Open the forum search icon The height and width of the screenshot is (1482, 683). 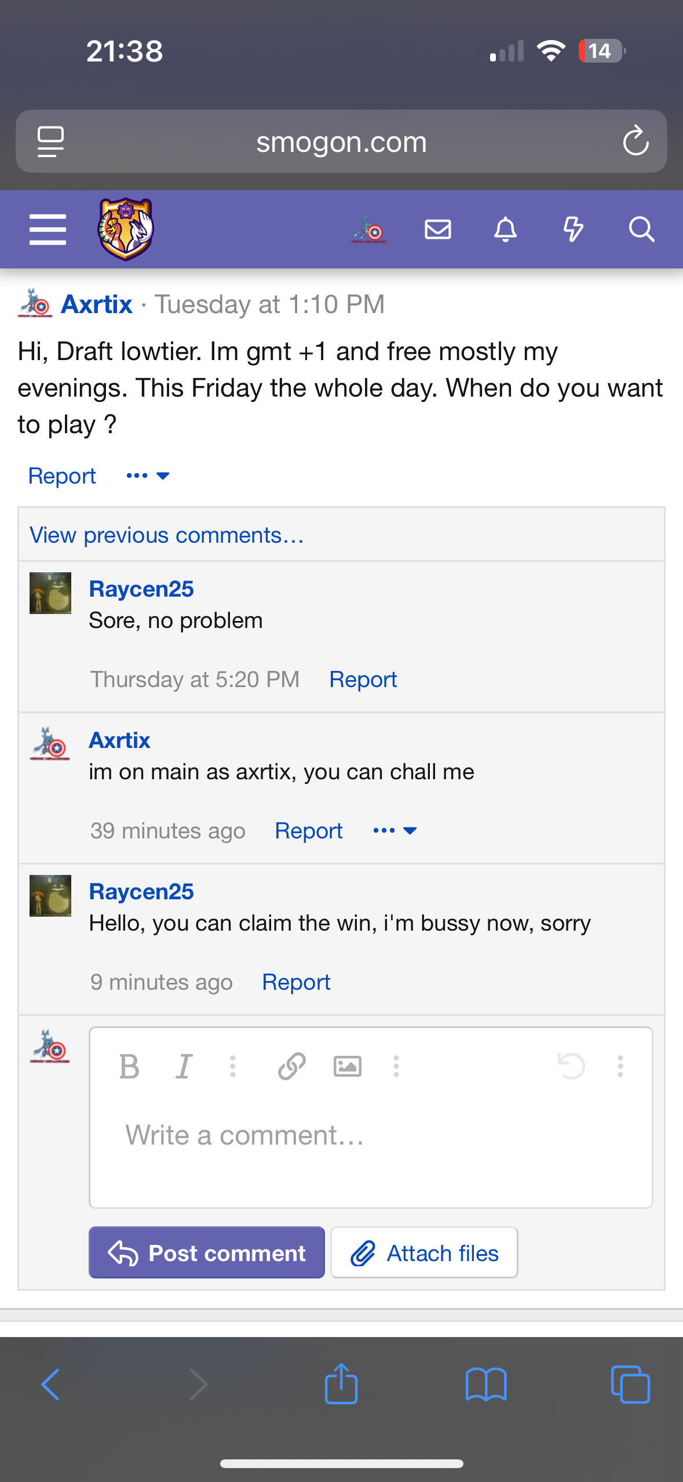tap(641, 230)
